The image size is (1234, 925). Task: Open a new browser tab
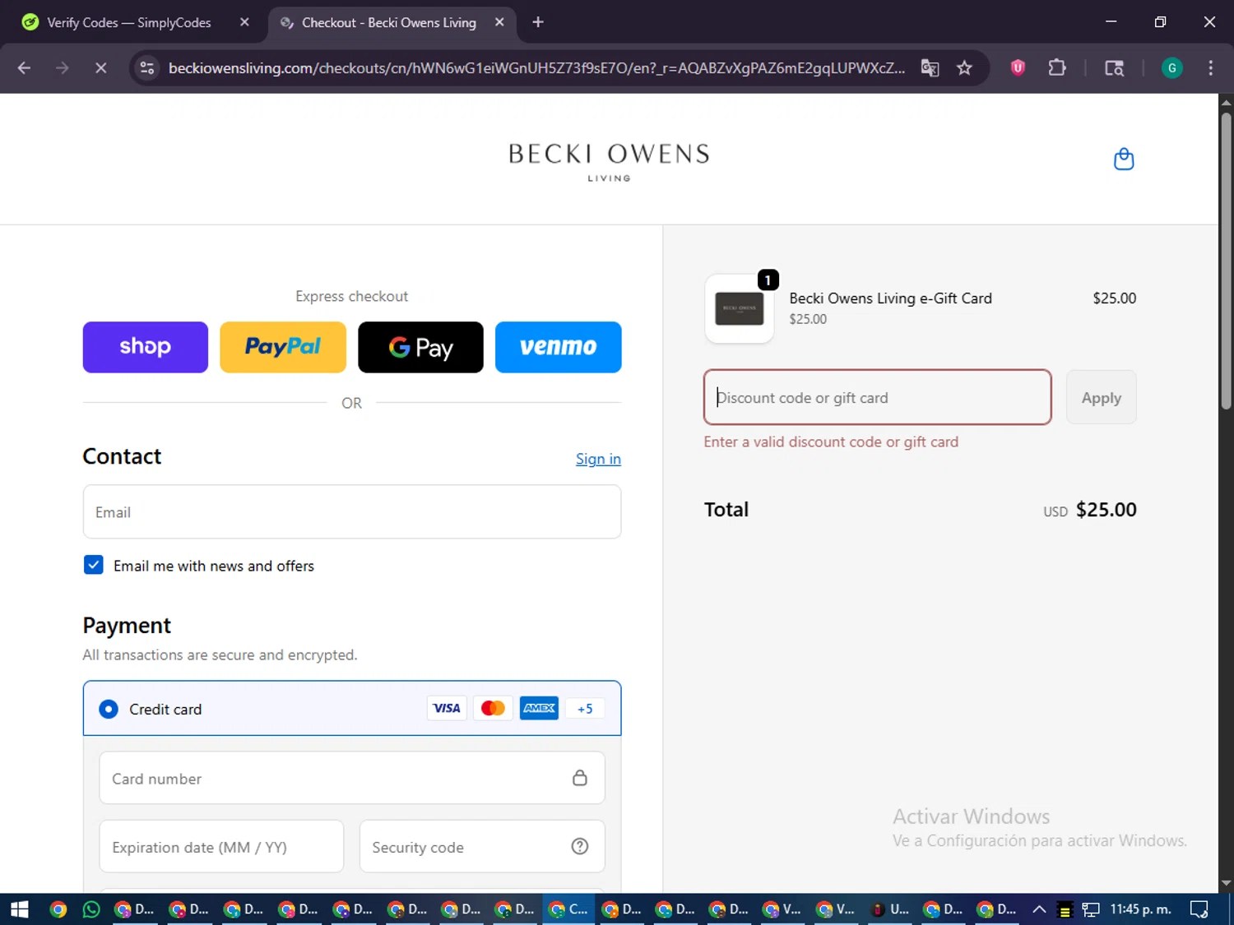pyautogui.click(x=538, y=22)
